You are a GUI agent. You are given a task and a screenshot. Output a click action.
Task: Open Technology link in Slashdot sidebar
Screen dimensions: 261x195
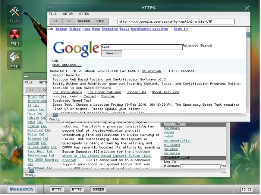click(37, 156)
